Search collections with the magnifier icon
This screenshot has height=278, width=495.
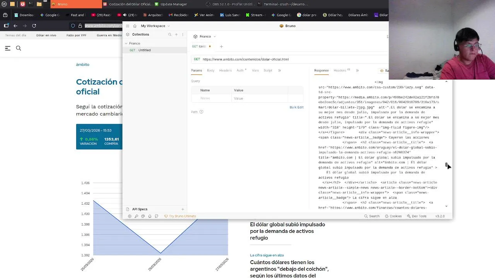[170, 34]
